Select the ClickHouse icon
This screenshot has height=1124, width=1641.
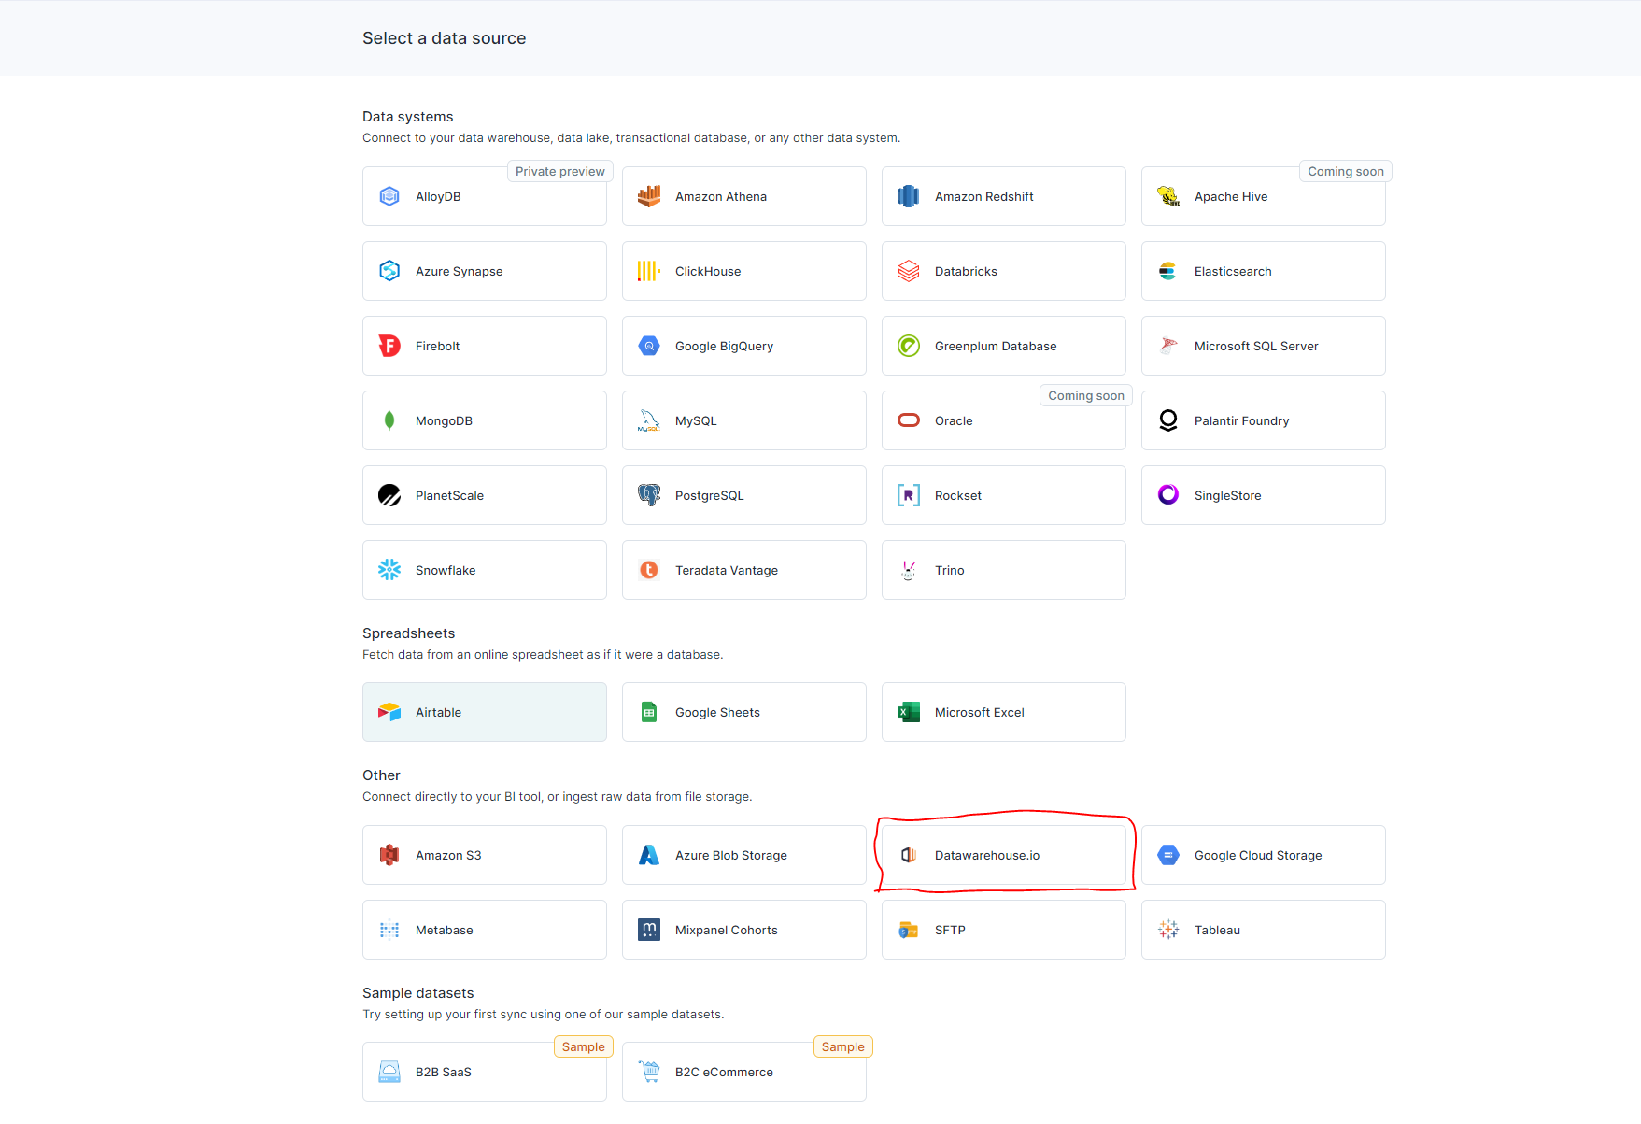point(649,271)
